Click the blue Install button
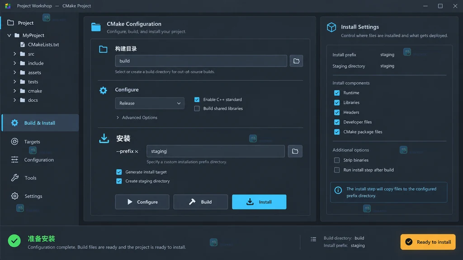This screenshot has width=463, height=260. 259,202
